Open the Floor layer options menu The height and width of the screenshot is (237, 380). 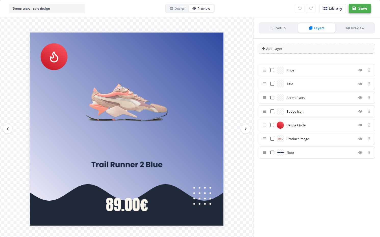point(369,153)
